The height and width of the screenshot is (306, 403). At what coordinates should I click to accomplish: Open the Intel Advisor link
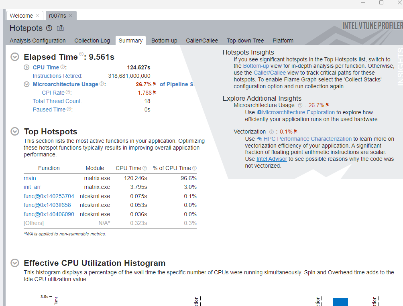(272, 159)
